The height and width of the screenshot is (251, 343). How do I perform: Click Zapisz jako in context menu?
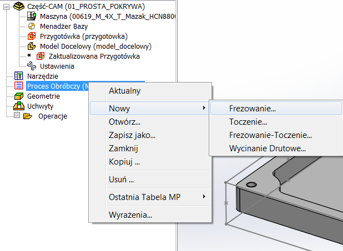click(132, 135)
